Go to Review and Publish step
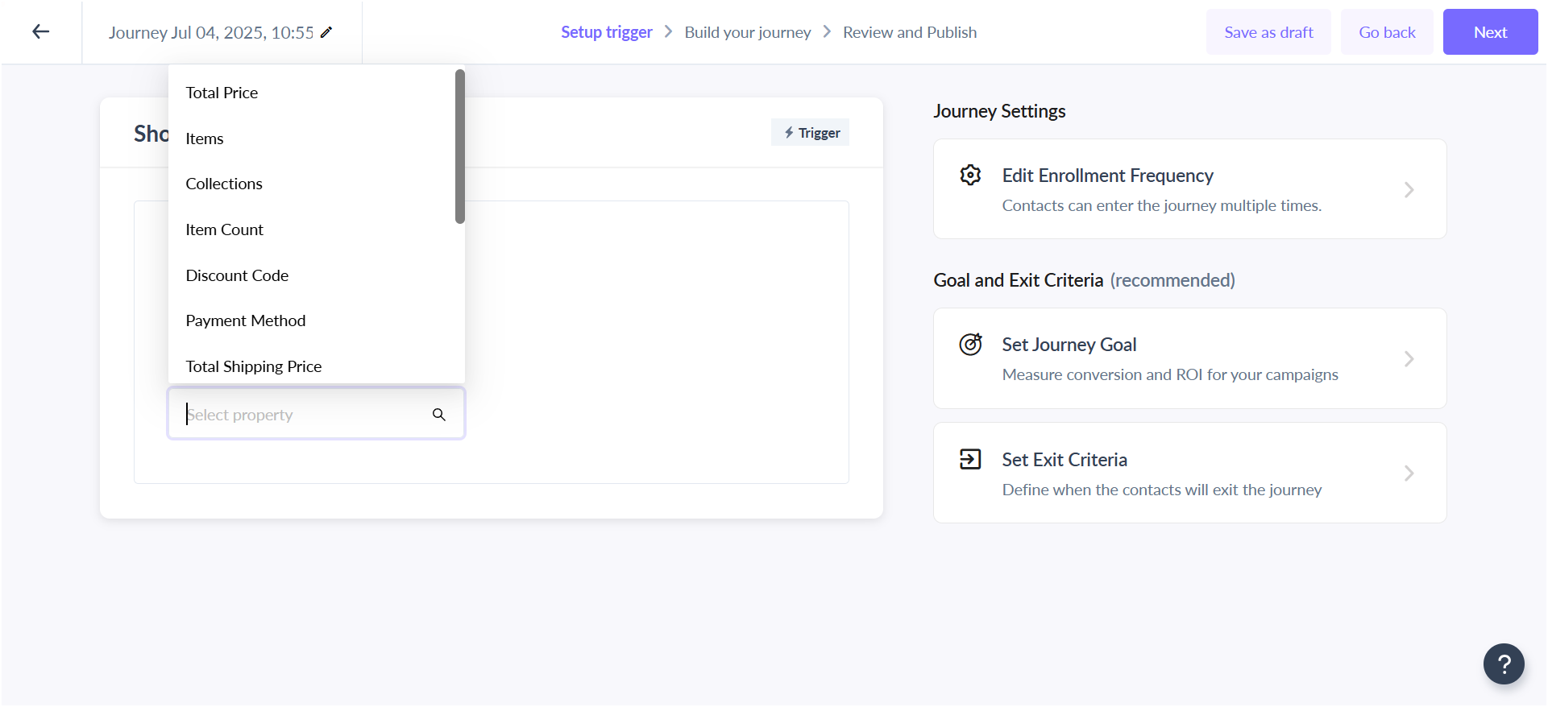The image size is (1548, 707). pos(910,32)
